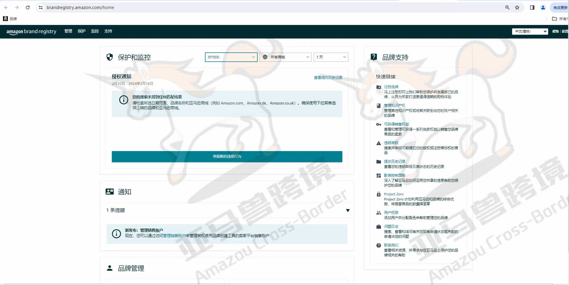
Task: Click the warning triangle icon for 违规举报
Action: click(x=379, y=143)
